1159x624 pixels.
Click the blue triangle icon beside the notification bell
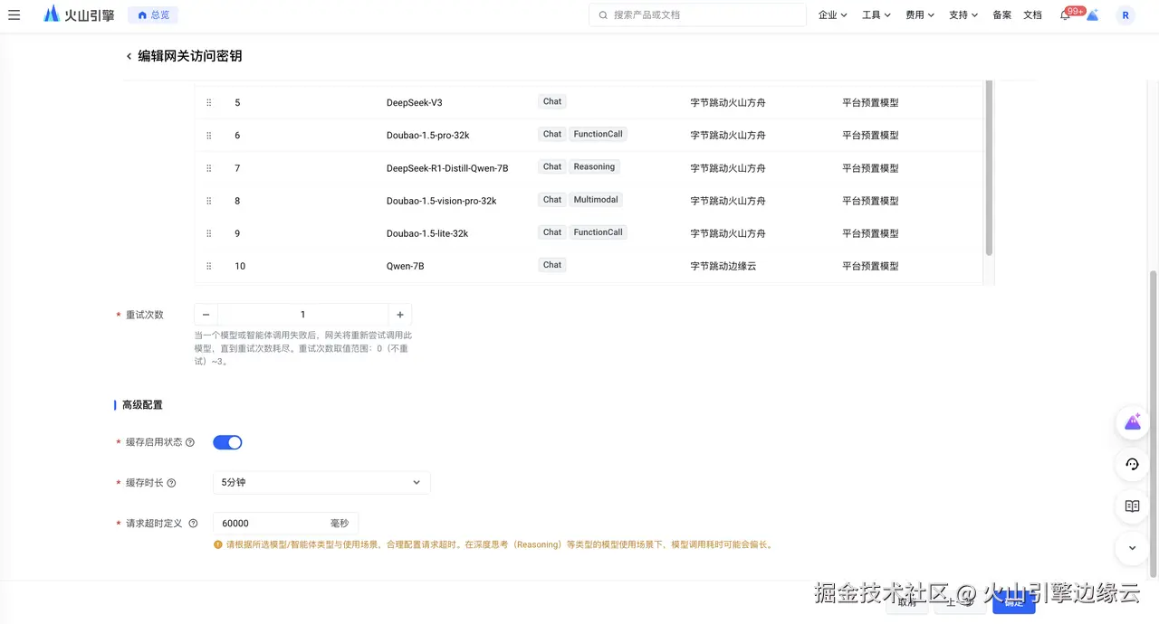(1093, 15)
